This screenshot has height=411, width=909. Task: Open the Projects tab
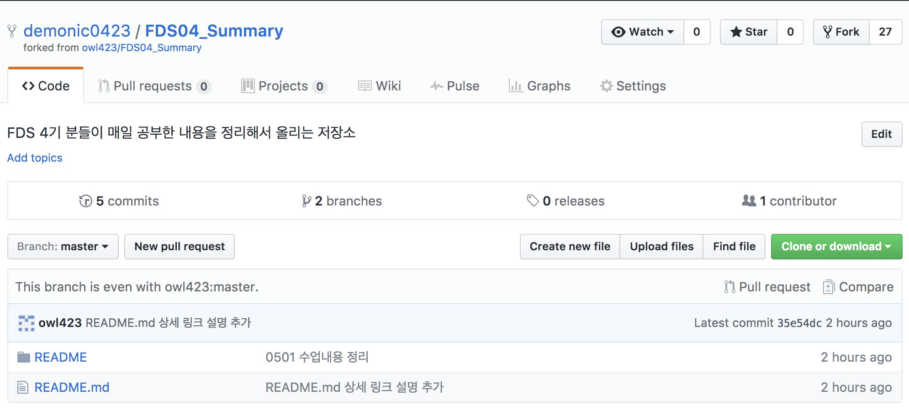tap(284, 86)
